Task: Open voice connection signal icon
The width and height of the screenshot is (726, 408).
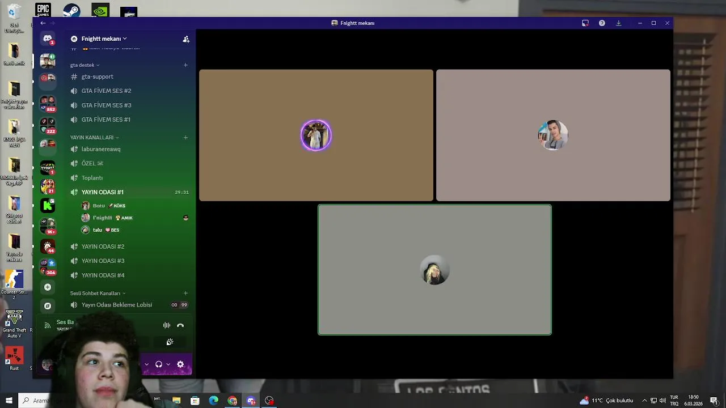Action: click(48, 325)
